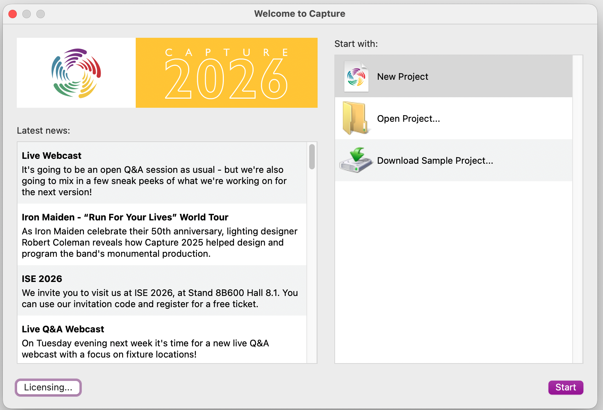Click the Latest news scrollbar thumb
The image size is (603, 410).
312,157
